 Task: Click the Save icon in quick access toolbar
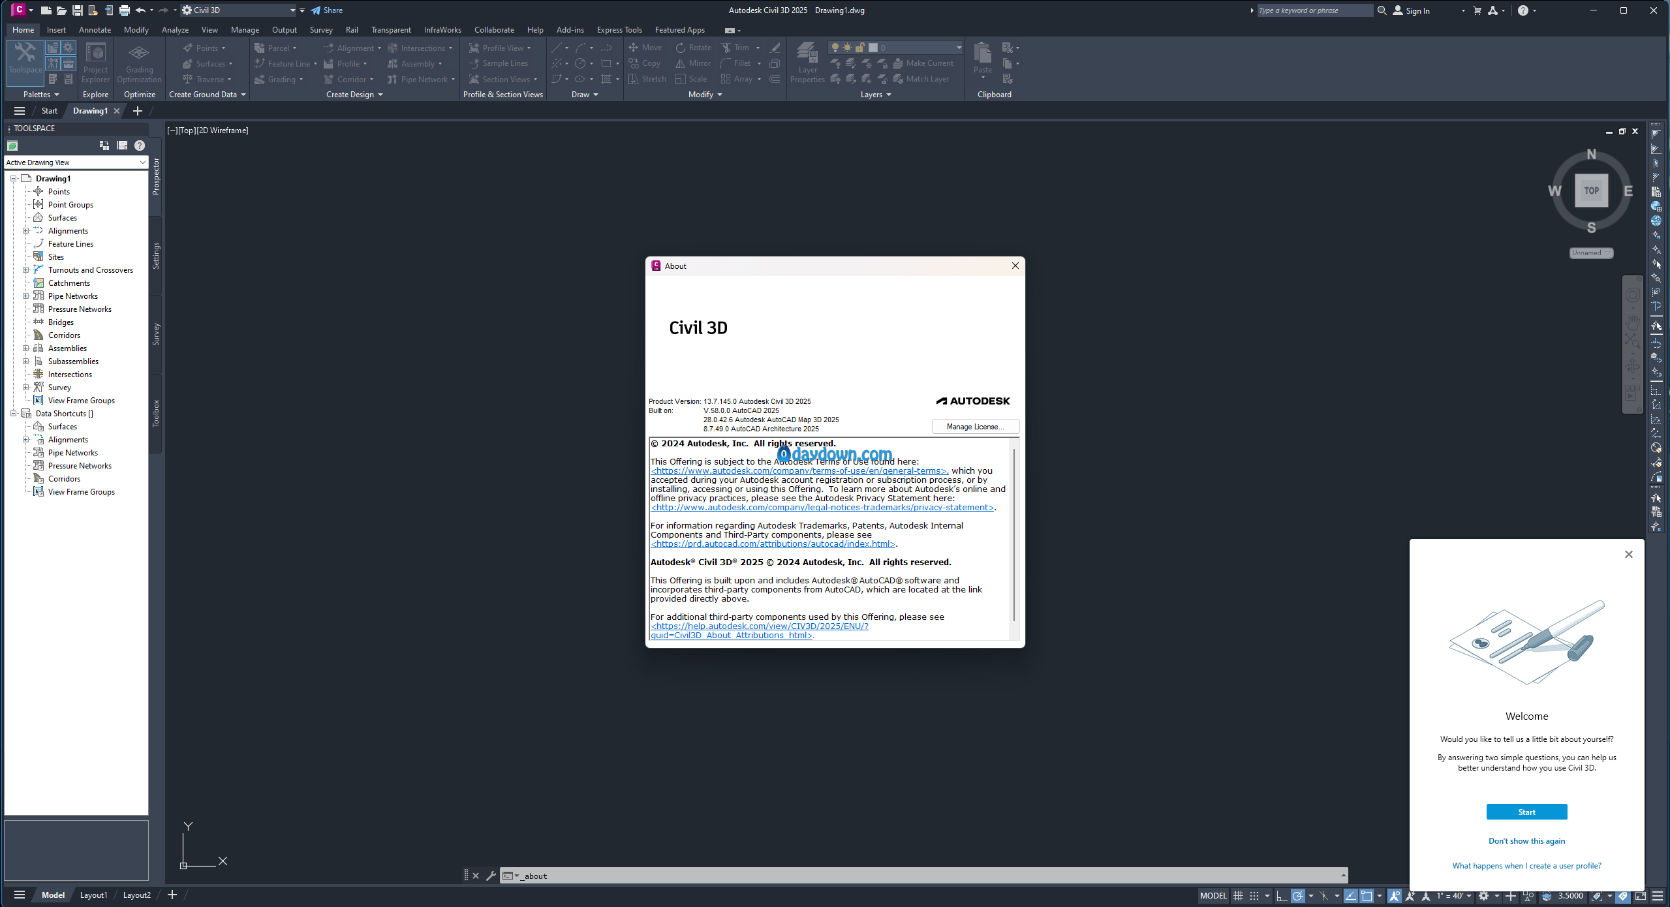coord(77,10)
